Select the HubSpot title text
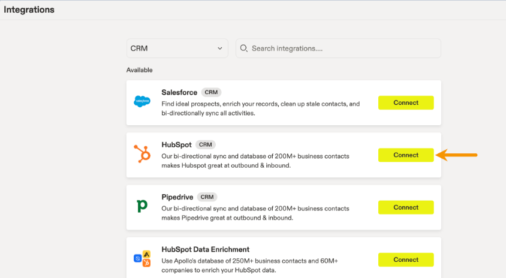Image resolution: width=506 pixels, height=278 pixels. pos(176,145)
